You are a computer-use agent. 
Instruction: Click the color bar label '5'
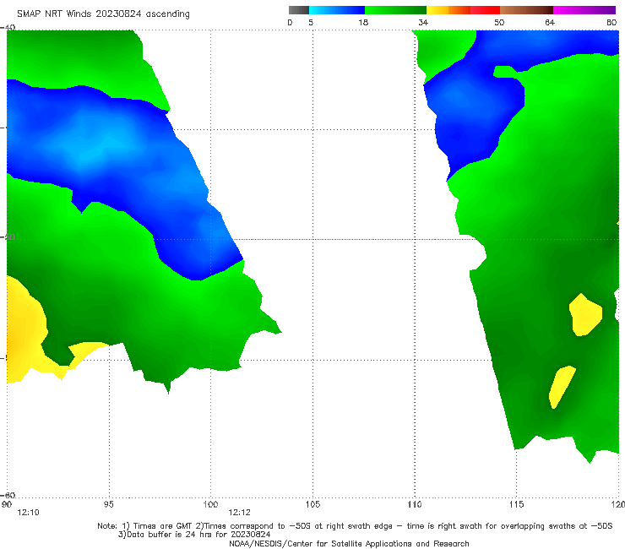point(311,22)
